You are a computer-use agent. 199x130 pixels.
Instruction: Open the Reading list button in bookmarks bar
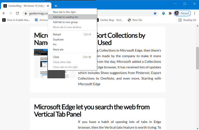(187, 20)
